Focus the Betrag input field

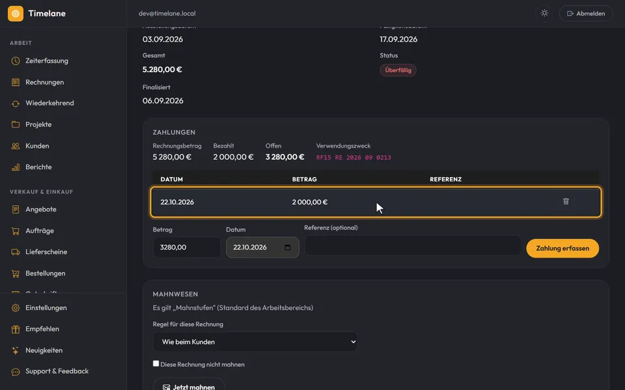click(187, 248)
